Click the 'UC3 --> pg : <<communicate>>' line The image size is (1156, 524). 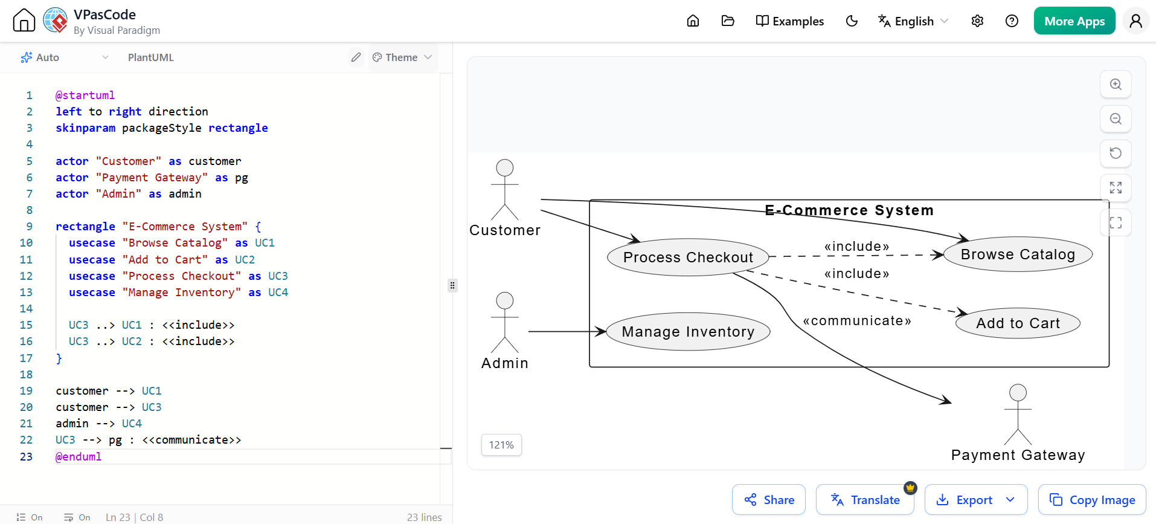[149, 439]
